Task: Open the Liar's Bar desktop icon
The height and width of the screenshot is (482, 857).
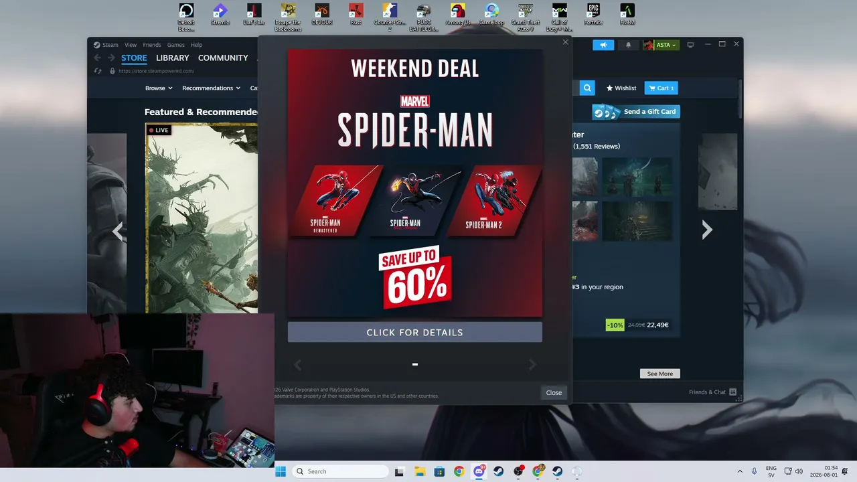Action: [x=254, y=15]
